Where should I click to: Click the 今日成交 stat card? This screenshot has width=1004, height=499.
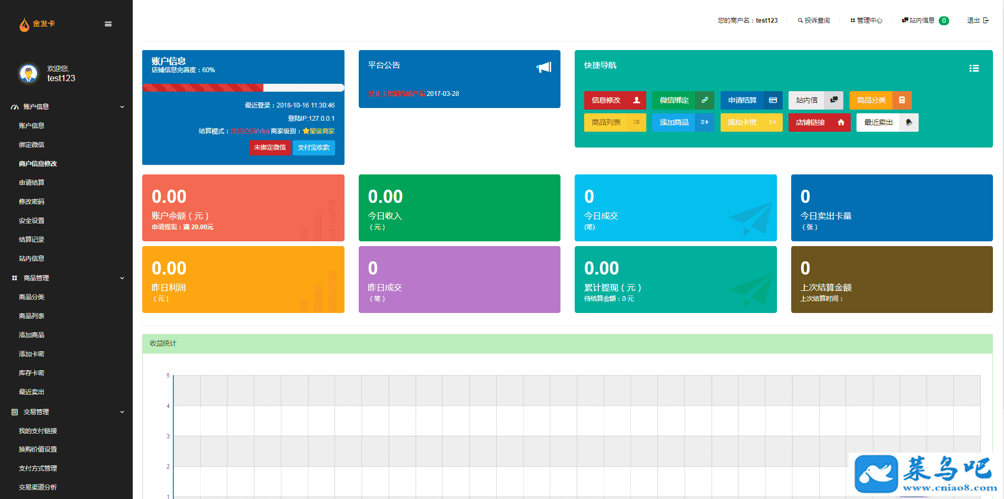pyautogui.click(x=676, y=208)
